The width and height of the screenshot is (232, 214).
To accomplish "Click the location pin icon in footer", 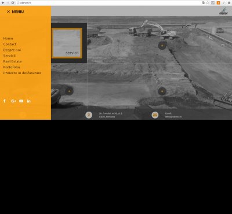I will point(89,115).
